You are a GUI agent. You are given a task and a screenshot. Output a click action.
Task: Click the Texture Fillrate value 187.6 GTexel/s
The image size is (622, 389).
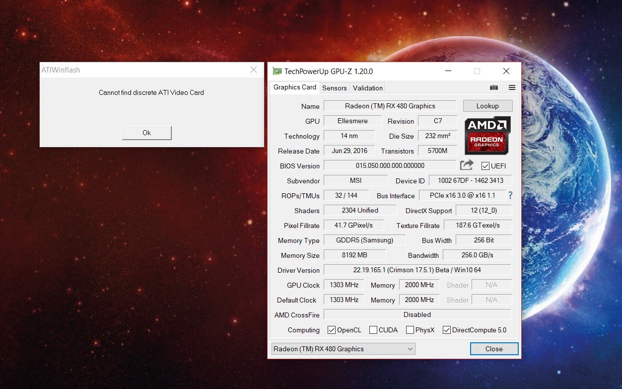tap(478, 225)
